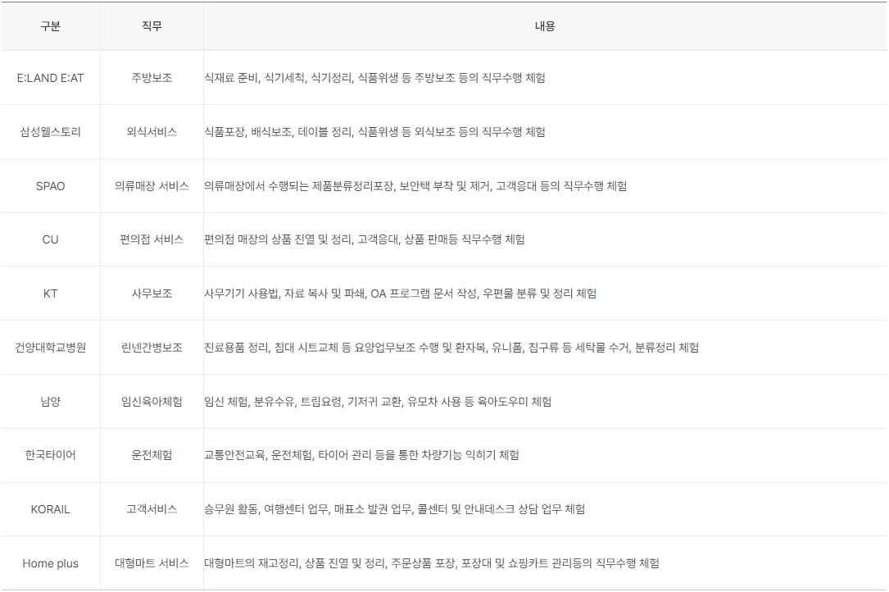The image size is (889, 592).
Task: Select the 'KT' cell
Action: click(51, 294)
